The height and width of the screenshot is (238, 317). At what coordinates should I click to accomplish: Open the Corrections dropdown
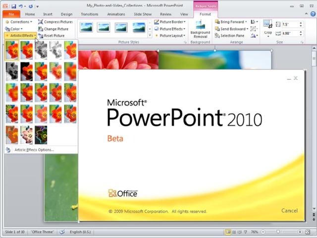coord(19,22)
